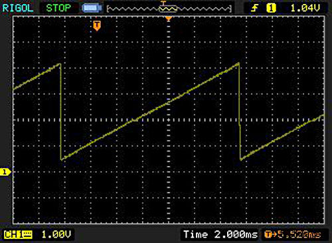Click the orange T trigger position marker

pyautogui.click(x=97, y=26)
